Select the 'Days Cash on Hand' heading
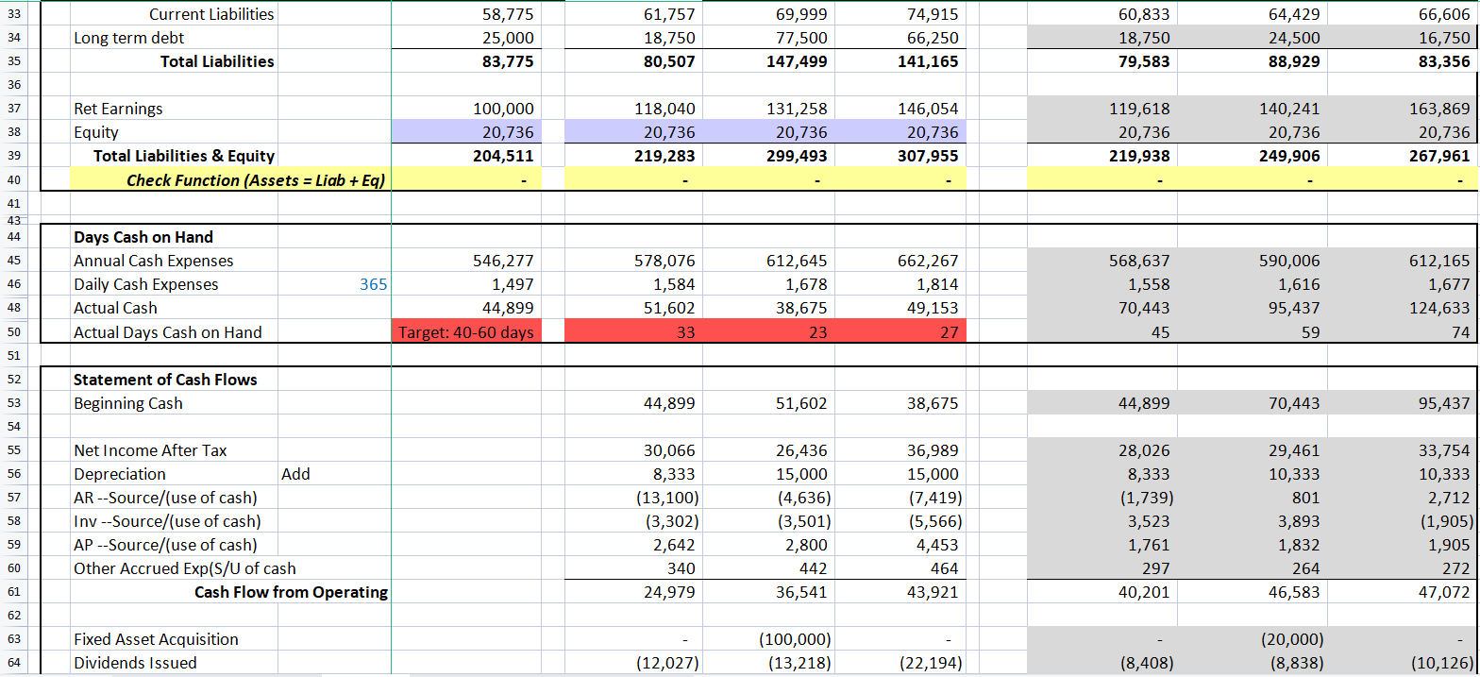 tap(143, 237)
